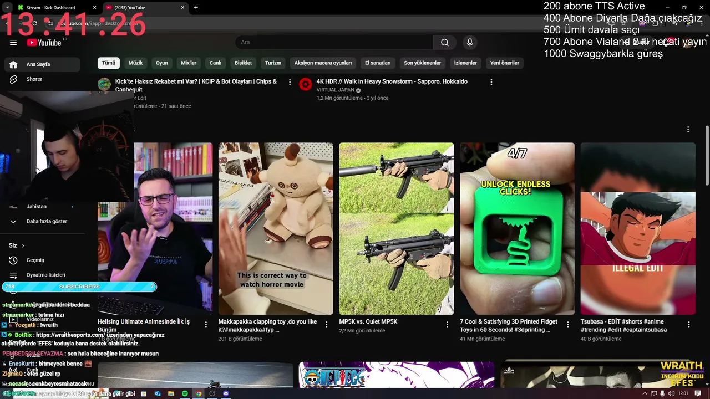Open the YouTube hamburger guide menu
The image size is (710, 399).
pos(13,43)
